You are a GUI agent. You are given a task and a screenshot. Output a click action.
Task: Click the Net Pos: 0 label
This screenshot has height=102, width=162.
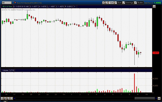coord(149,3)
